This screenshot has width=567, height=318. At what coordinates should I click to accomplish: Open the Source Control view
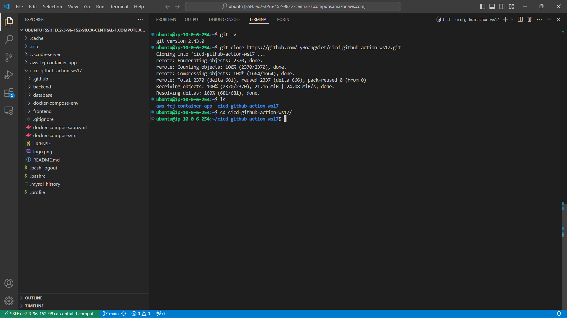(9, 57)
